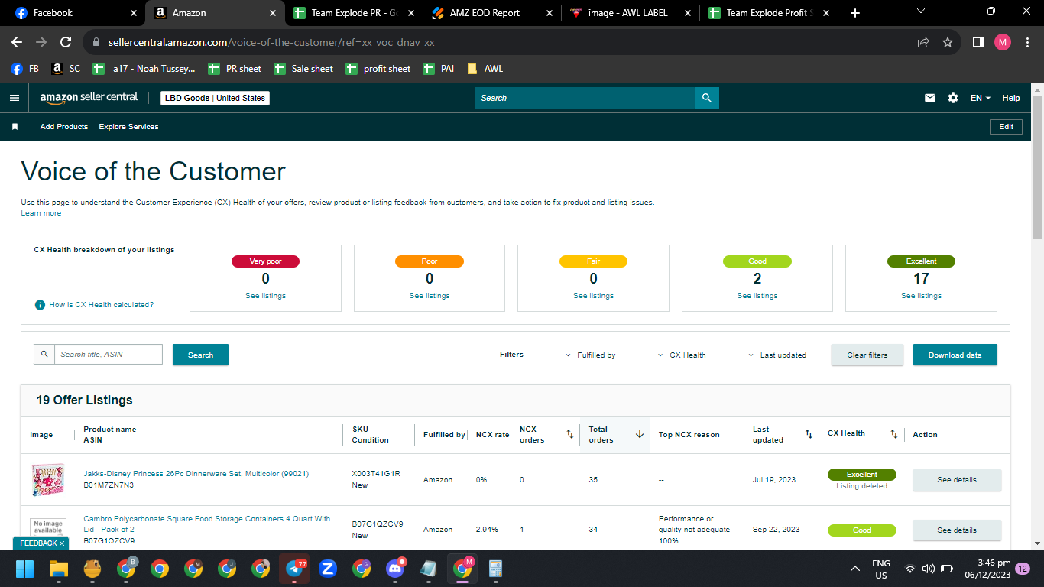Bookmark this page with the star icon
The height and width of the screenshot is (587, 1044).
948,42
